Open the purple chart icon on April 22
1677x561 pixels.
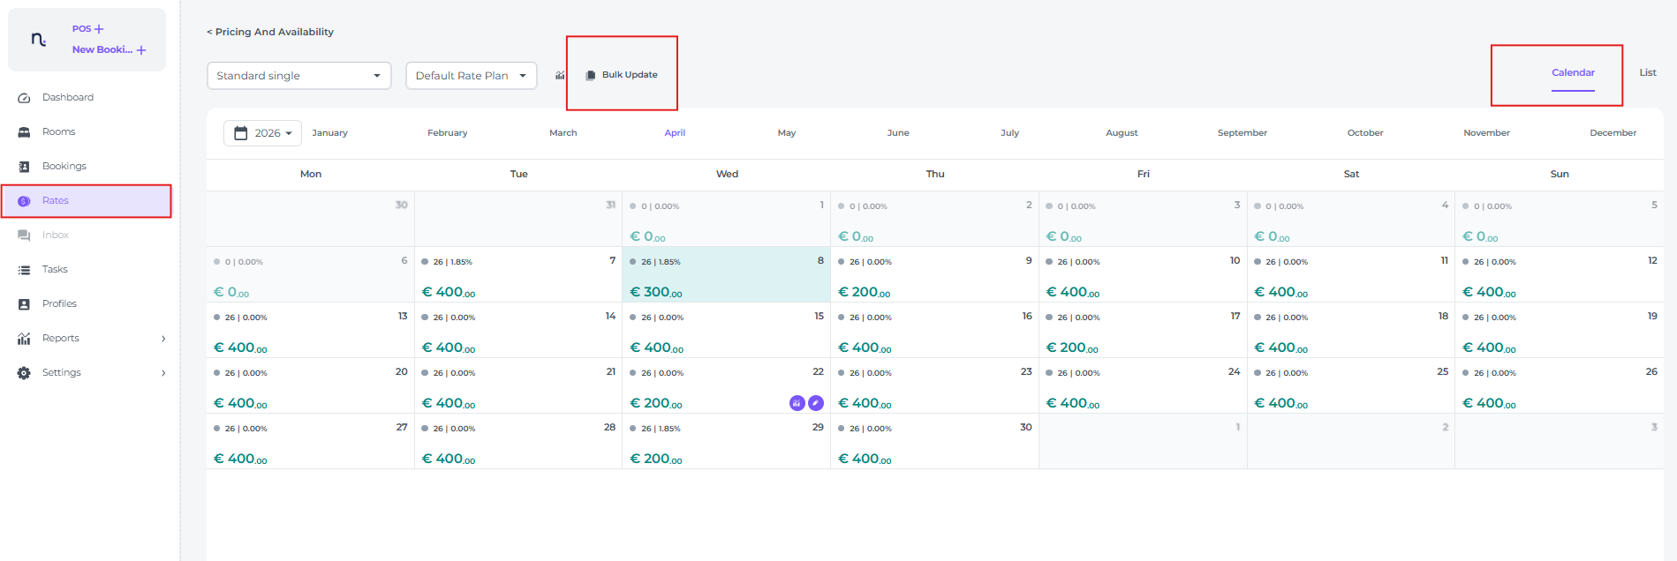pos(797,403)
